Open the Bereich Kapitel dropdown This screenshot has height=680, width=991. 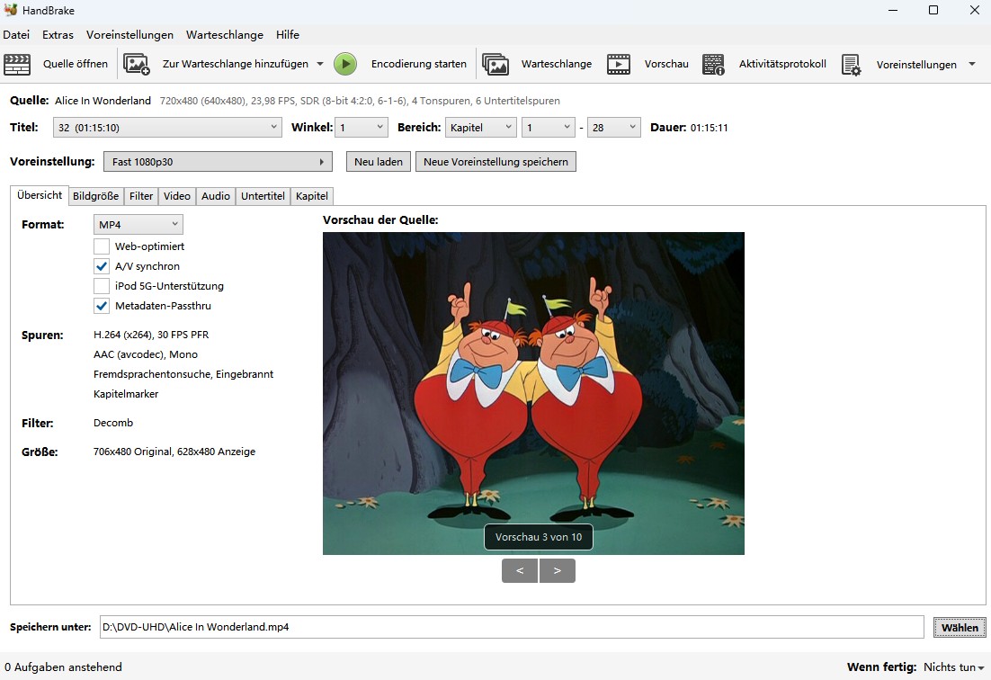481,128
